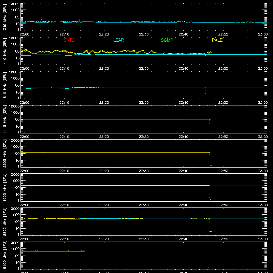
Task: Click the 22:40 tick below the 245 MHz plot
Action: [x=183, y=34]
